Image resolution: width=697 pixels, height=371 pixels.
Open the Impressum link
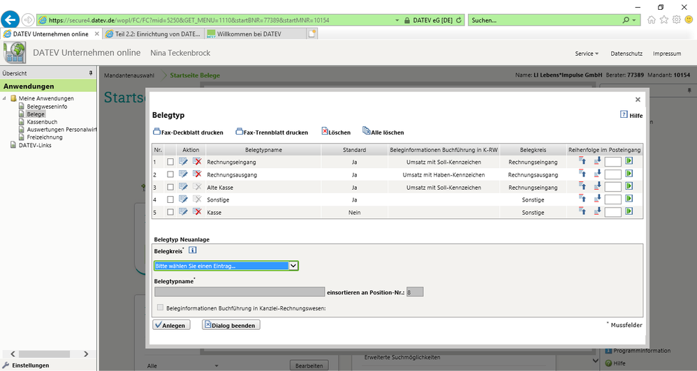[x=667, y=53]
